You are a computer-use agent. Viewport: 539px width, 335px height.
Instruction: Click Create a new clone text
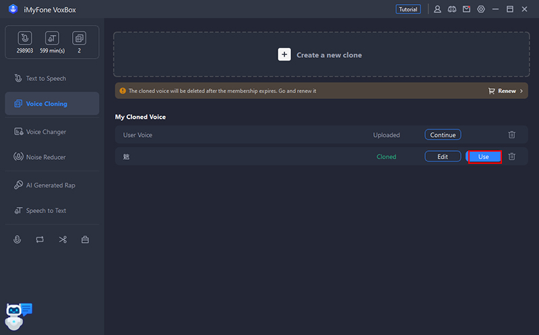pyautogui.click(x=329, y=55)
